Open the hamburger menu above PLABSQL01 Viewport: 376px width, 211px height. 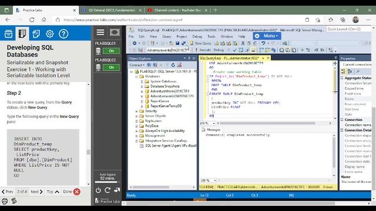pos(100,32)
